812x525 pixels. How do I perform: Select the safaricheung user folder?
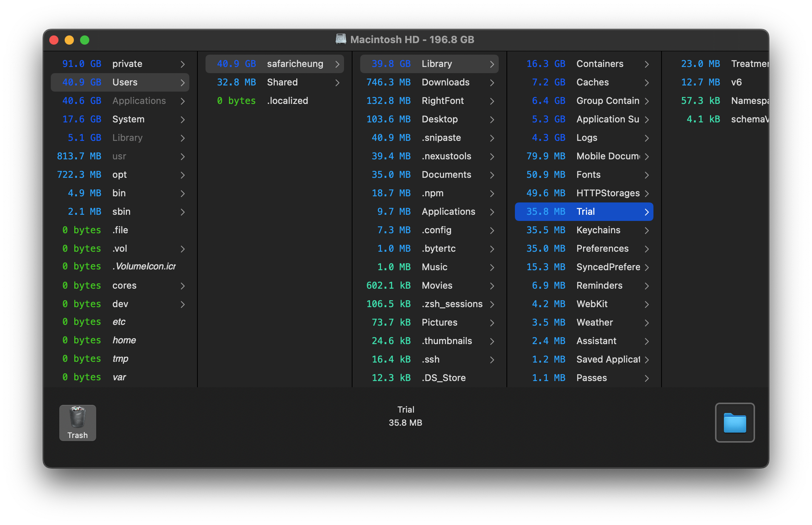(x=295, y=64)
